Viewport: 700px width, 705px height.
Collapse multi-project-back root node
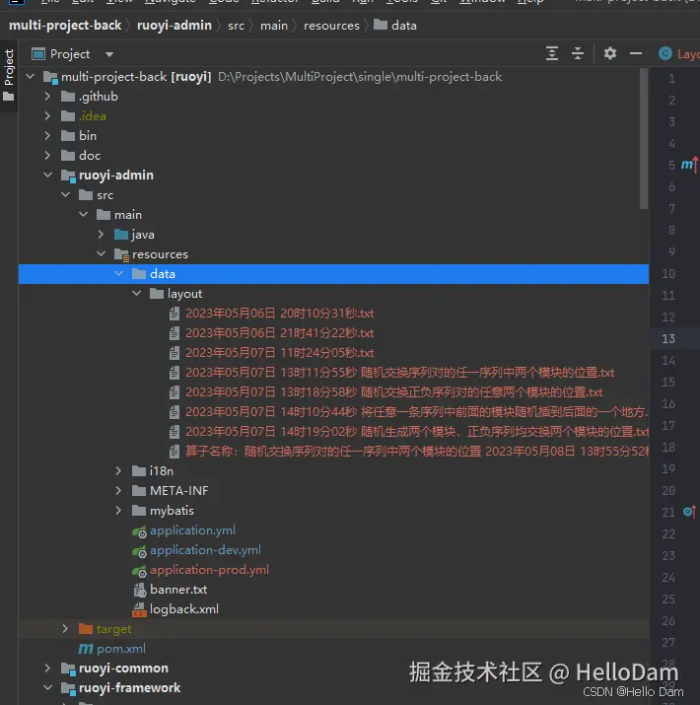31,77
